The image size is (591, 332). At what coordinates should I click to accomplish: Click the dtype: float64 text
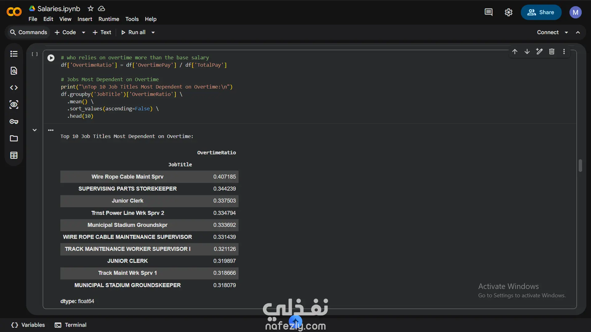click(77, 301)
